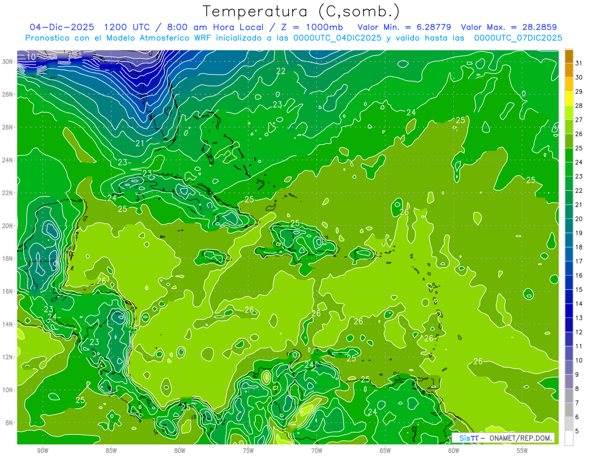The width and height of the screenshot is (592, 457).
Task: Select the date text '04-Dic-2025 1200 UTC'
Action: coord(89,27)
